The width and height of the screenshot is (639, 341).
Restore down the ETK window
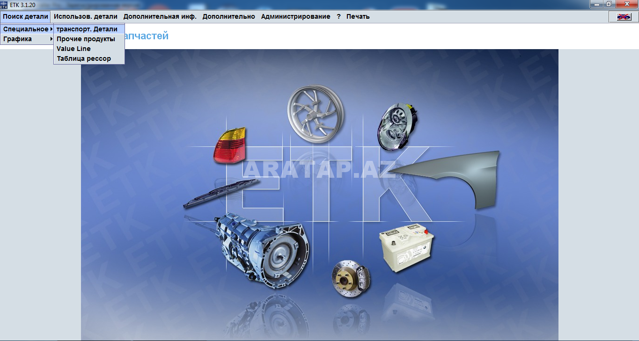click(609, 4)
